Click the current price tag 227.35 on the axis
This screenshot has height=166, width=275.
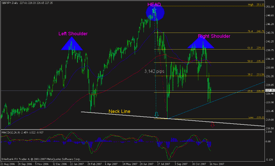(x=270, y=90)
